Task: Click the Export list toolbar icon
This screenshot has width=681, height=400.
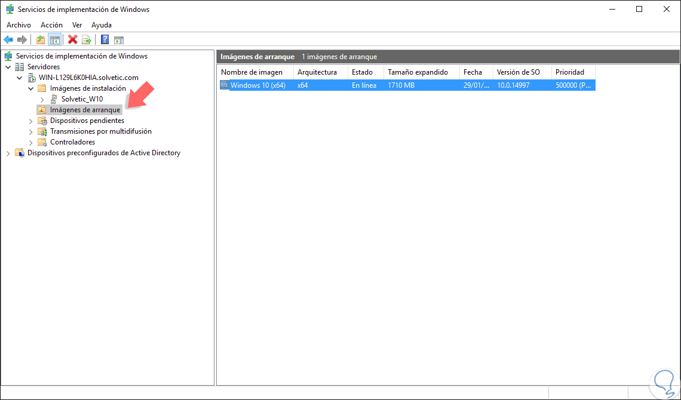Action: click(87, 40)
